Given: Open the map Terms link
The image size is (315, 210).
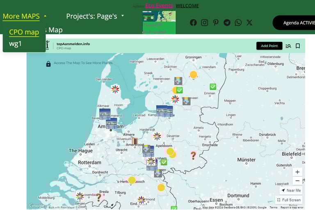Looking at the screenshot, I should (273, 208).
